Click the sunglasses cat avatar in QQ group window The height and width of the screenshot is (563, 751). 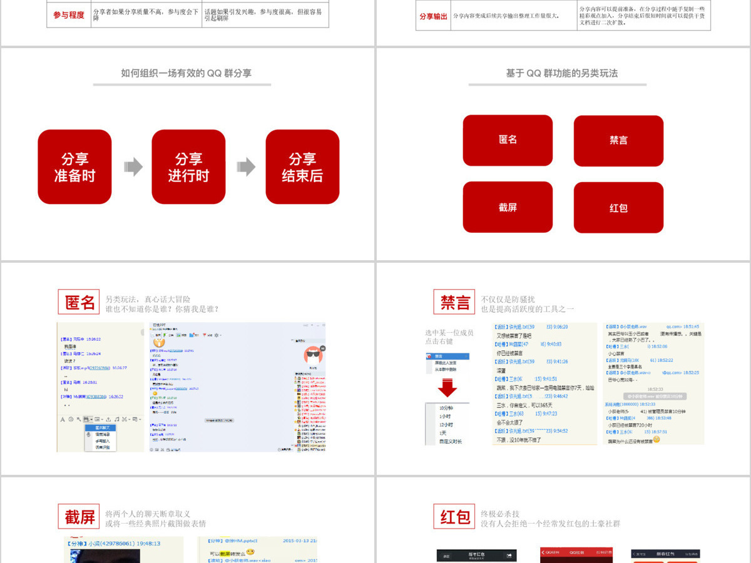[314, 357]
